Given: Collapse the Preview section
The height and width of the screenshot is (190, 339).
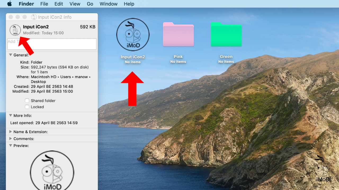Looking at the screenshot, I should [11, 145].
